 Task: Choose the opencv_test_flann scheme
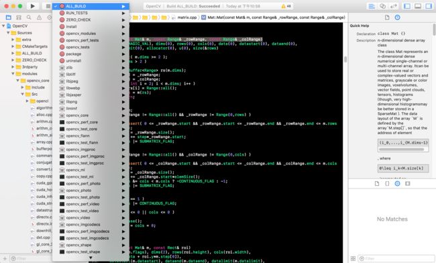(x=91, y=143)
